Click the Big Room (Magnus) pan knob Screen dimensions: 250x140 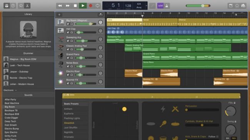(x=100, y=22)
